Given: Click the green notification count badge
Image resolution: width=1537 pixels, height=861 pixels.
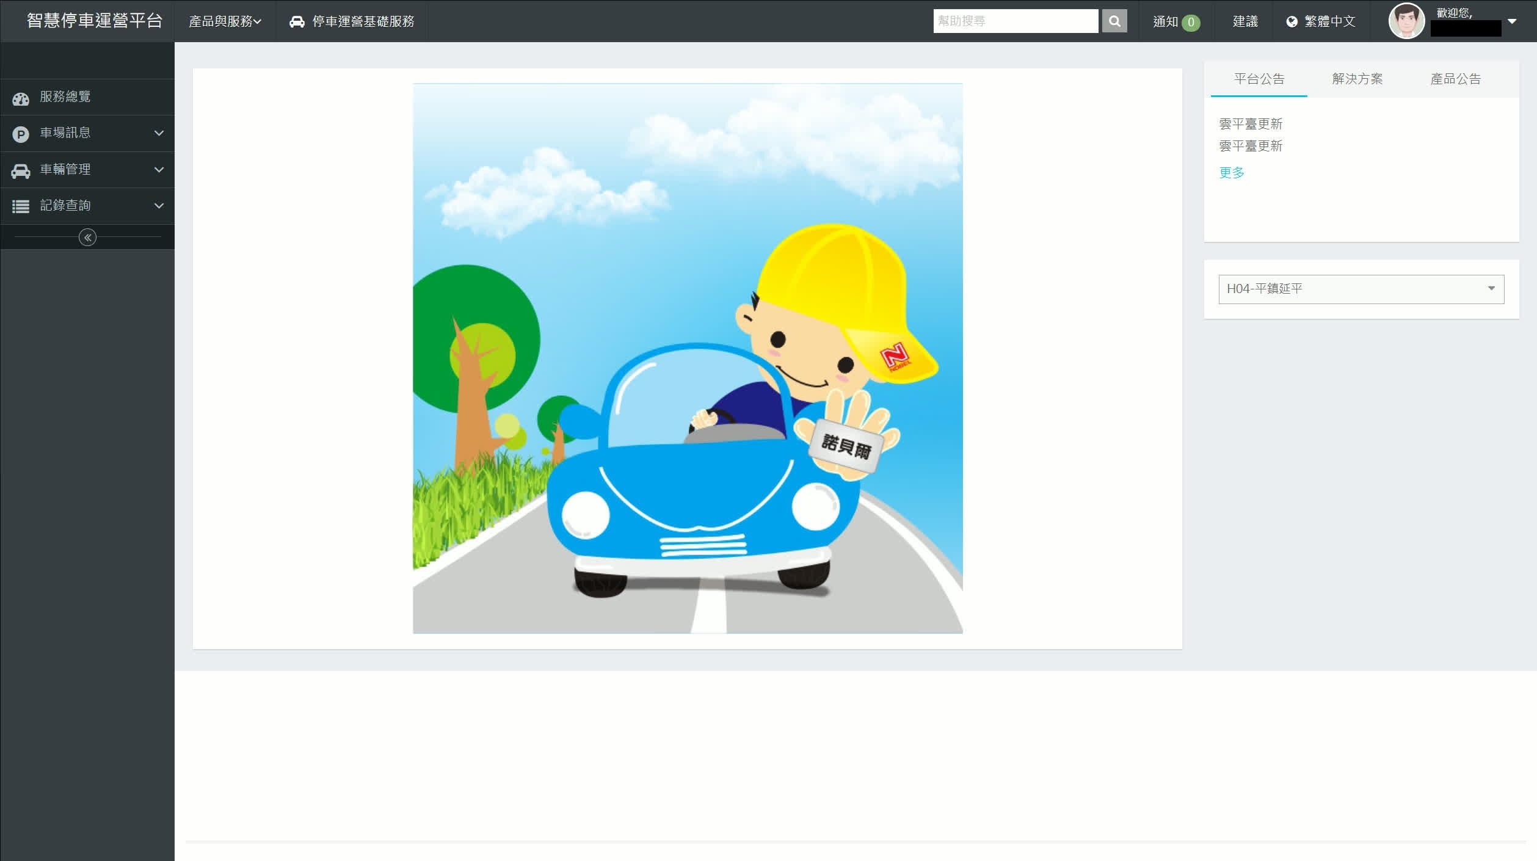Looking at the screenshot, I should click(1190, 23).
